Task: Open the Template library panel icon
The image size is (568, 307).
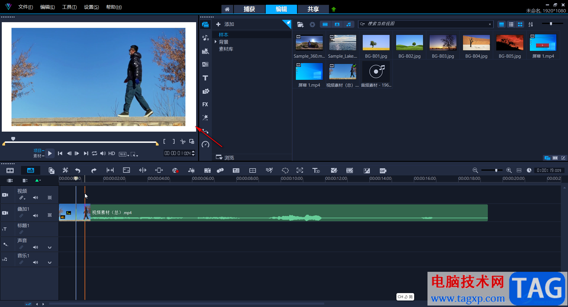Action: (205, 51)
